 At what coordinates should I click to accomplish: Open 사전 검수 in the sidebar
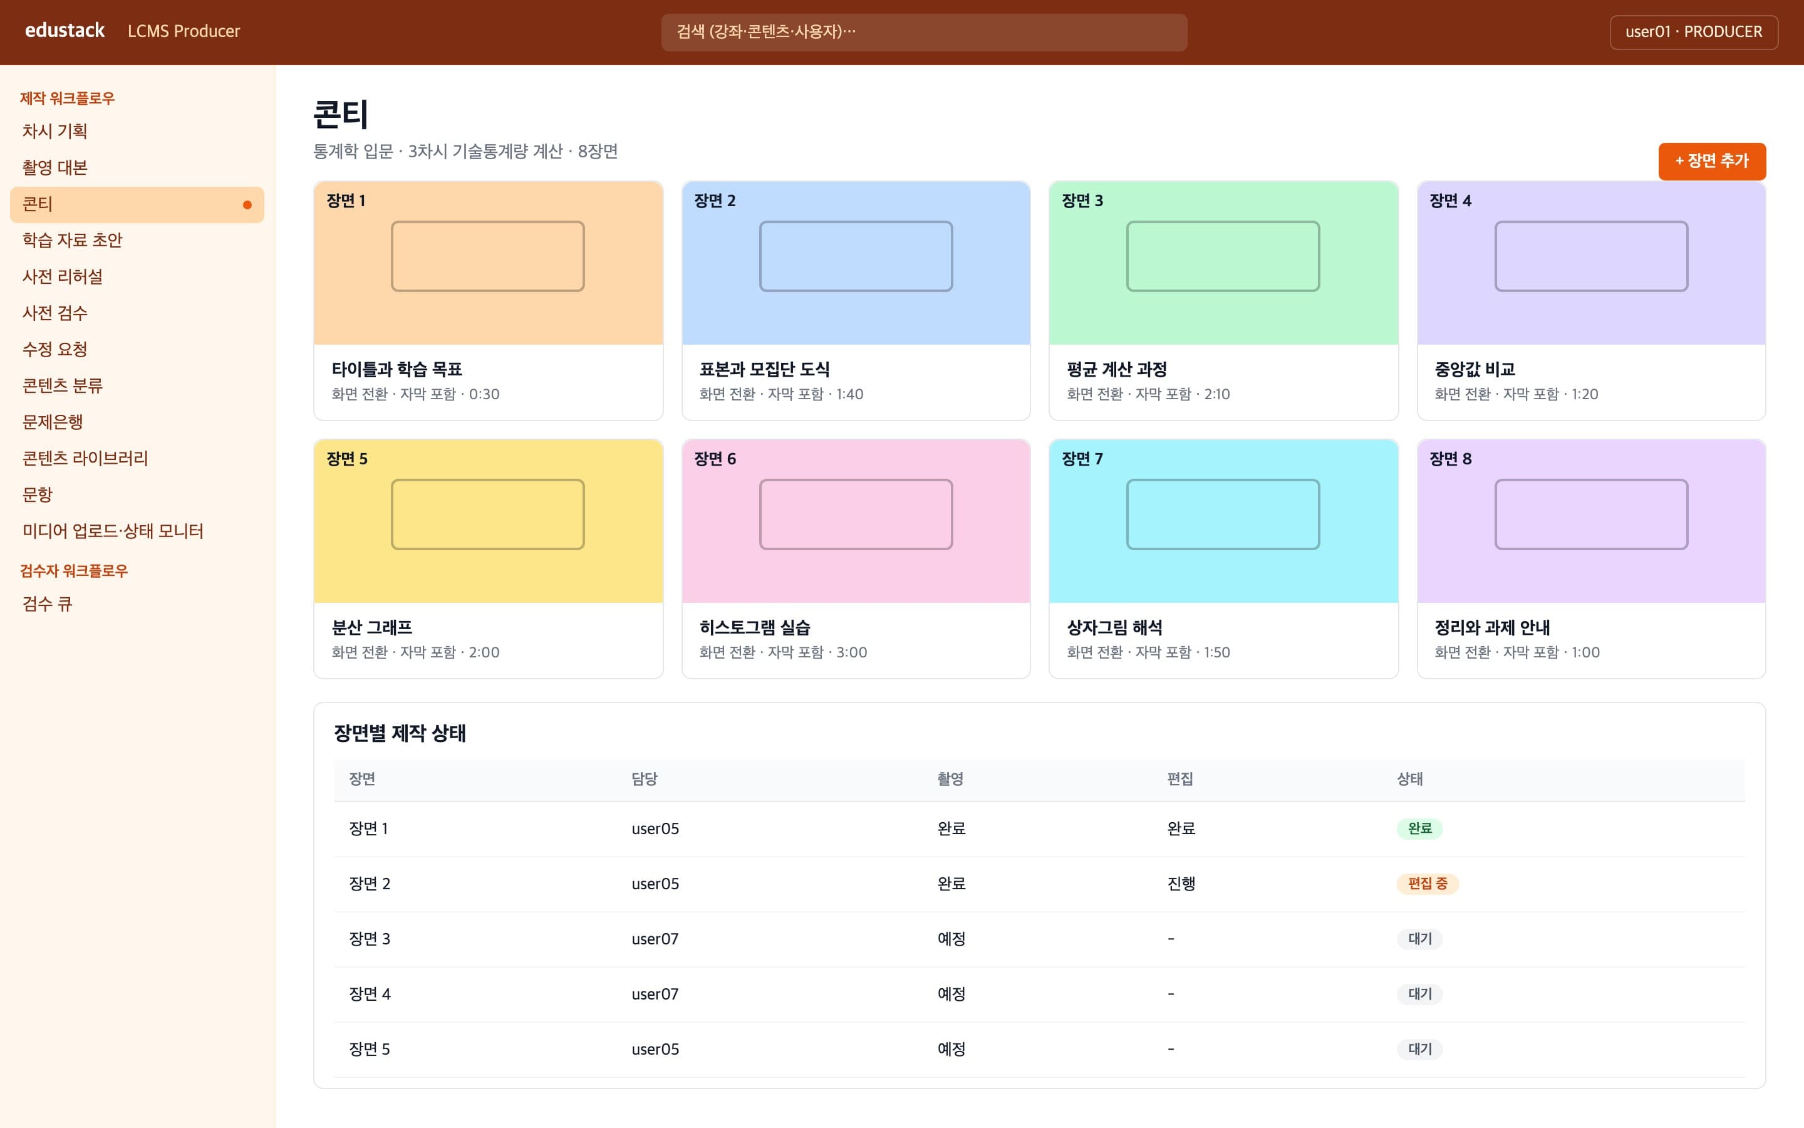click(137, 313)
